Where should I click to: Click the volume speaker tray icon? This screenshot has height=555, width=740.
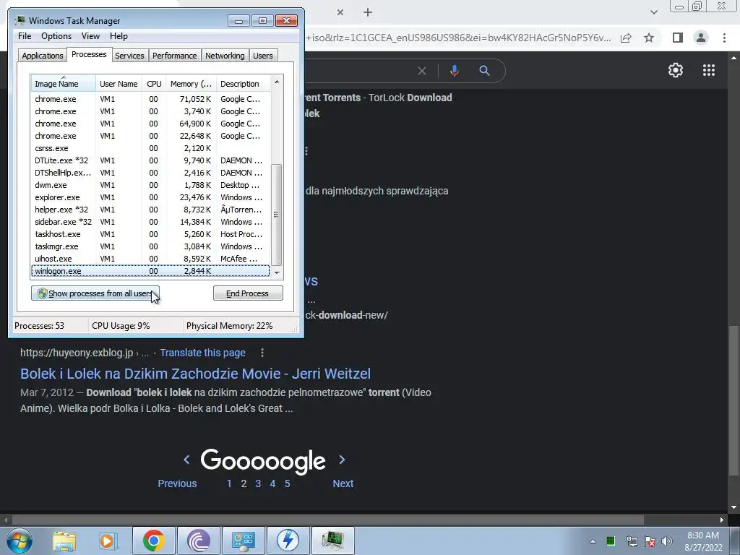667,541
